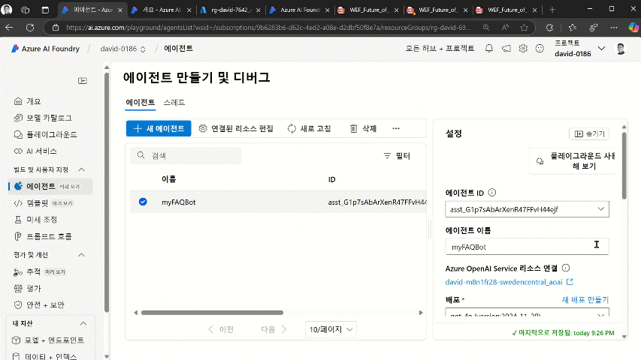The height and width of the screenshot is (360, 641).
Task: Switch to the 스레드 tab
Action: (174, 102)
